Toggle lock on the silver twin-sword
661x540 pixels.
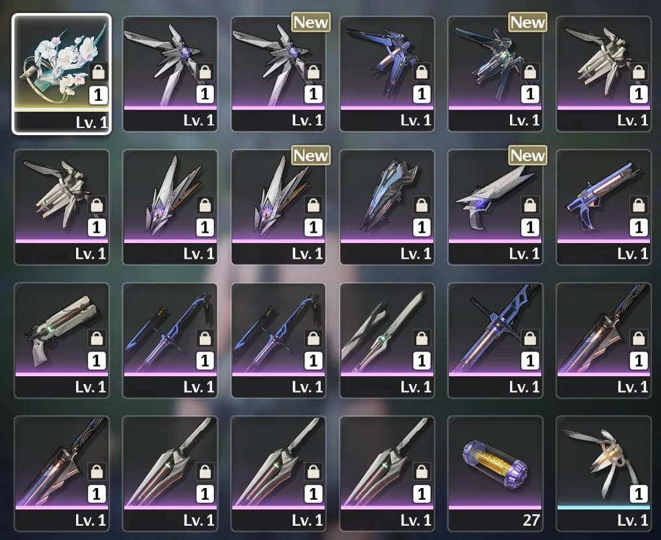tap(422, 339)
